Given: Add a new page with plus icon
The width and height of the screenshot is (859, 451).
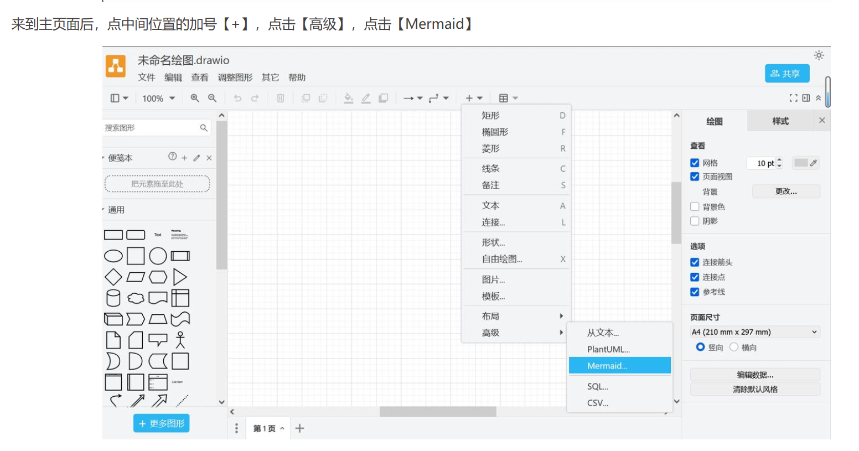Looking at the screenshot, I should 299,428.
